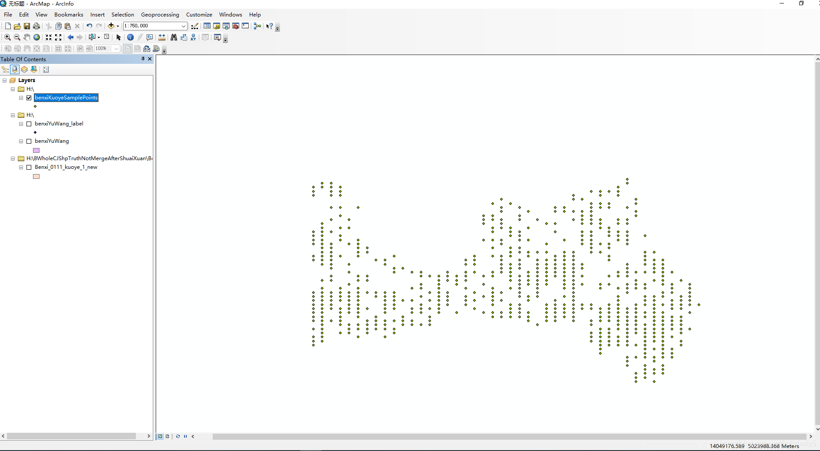Click the Full Extent globe icon
Screen dimensions: 820x451
coord(37,37)
